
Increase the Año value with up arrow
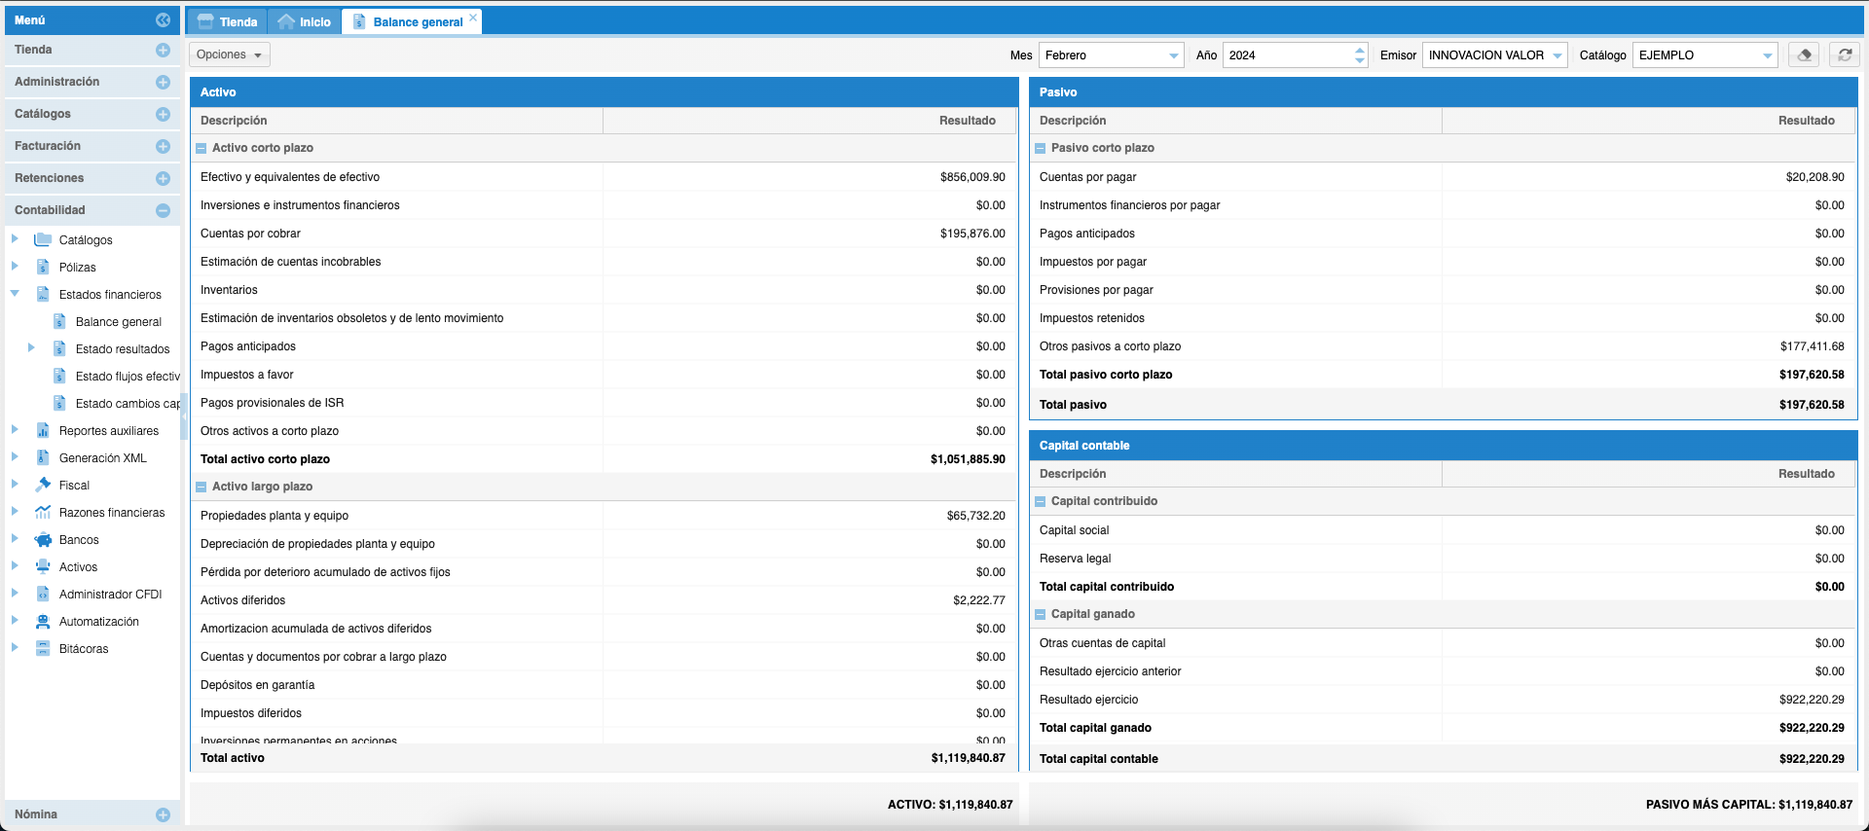(x=1359, y=51)
